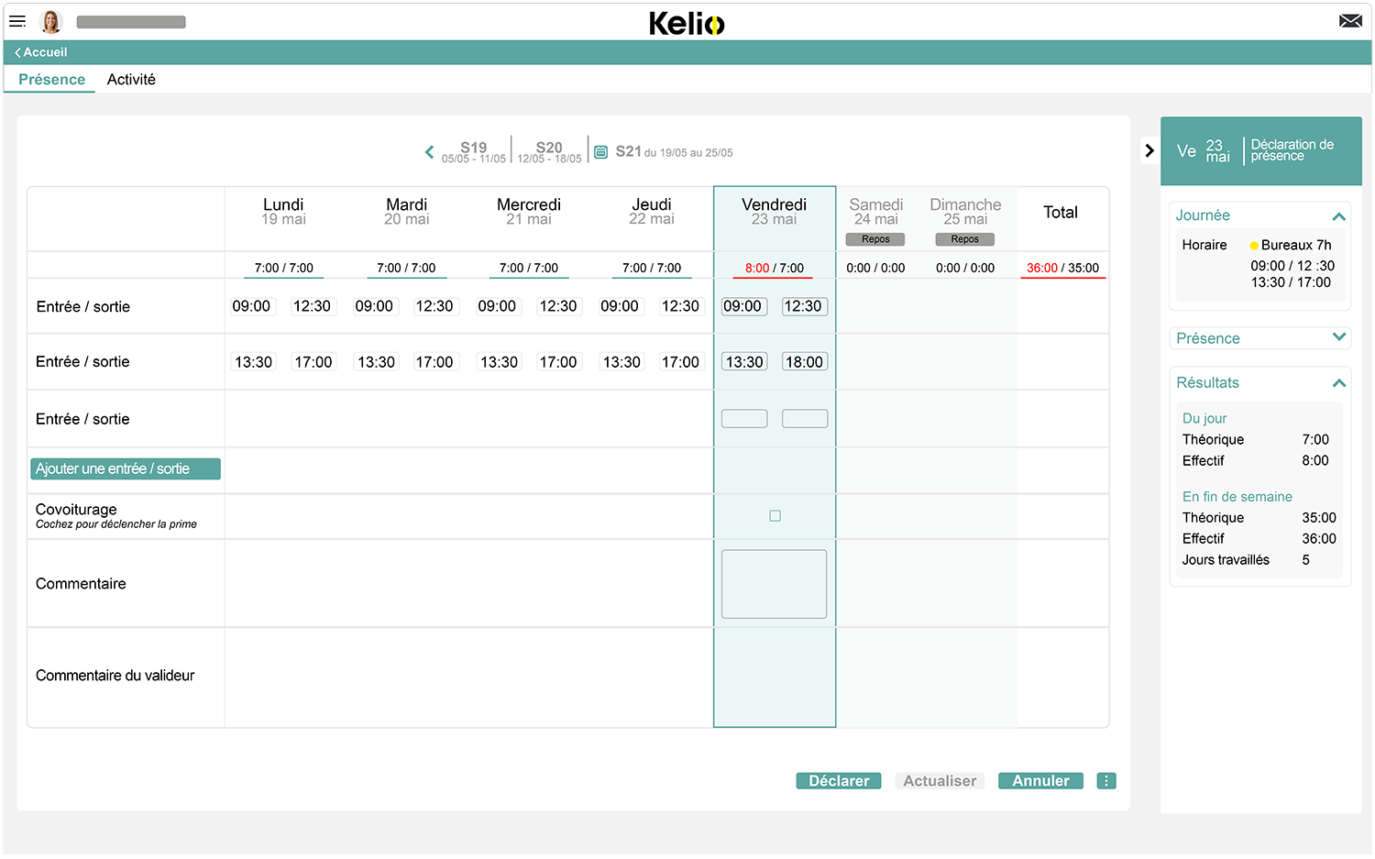Open the three-dot options menu near Annuler

tap(1106, 780)
